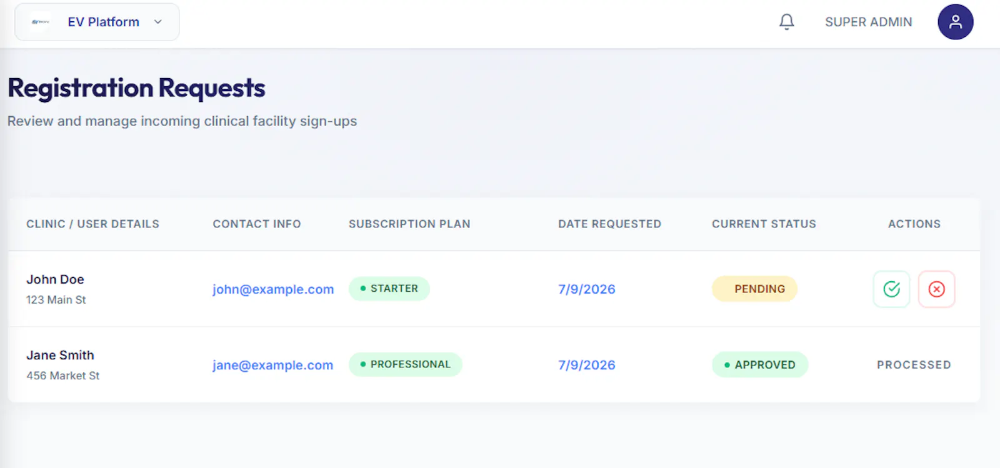The image size is (1000, 468).
Task: Click the EV Platform logo icon
Action: coord(41,22)
